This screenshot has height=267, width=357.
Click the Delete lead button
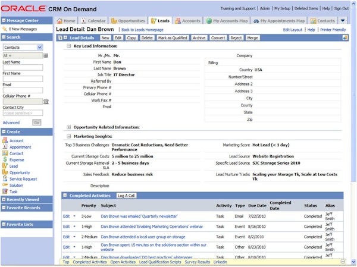pyautogui.click(x=147, y=38)
